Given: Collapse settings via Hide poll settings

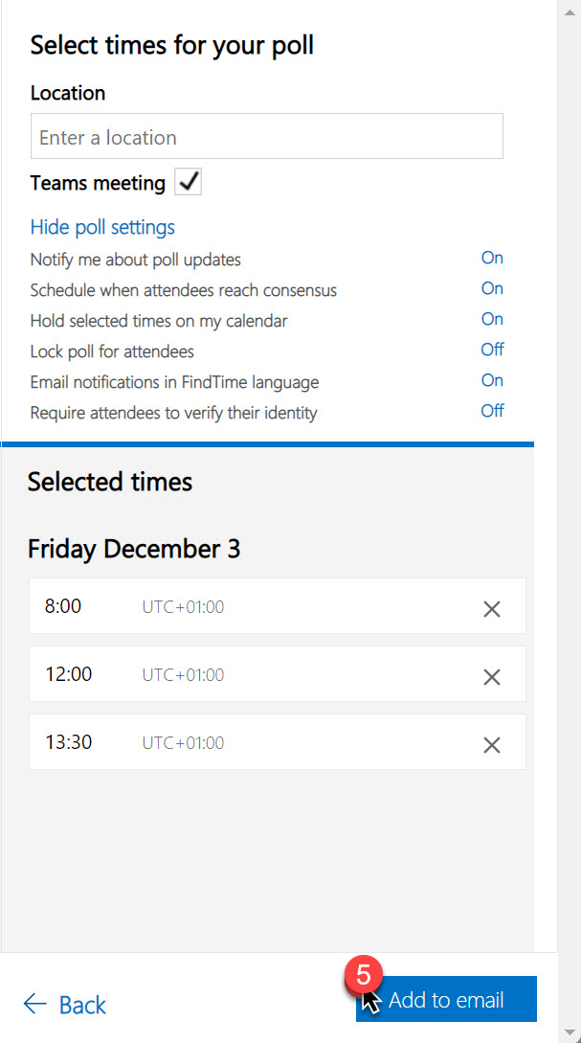Looking at the screenshot, I should [x=101, y=227].
